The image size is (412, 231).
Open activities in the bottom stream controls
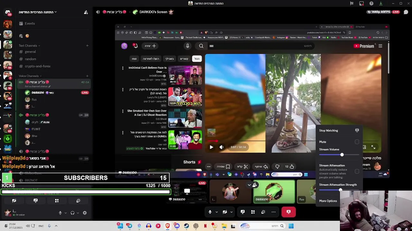pyautogui.click(x=253, y=212)
